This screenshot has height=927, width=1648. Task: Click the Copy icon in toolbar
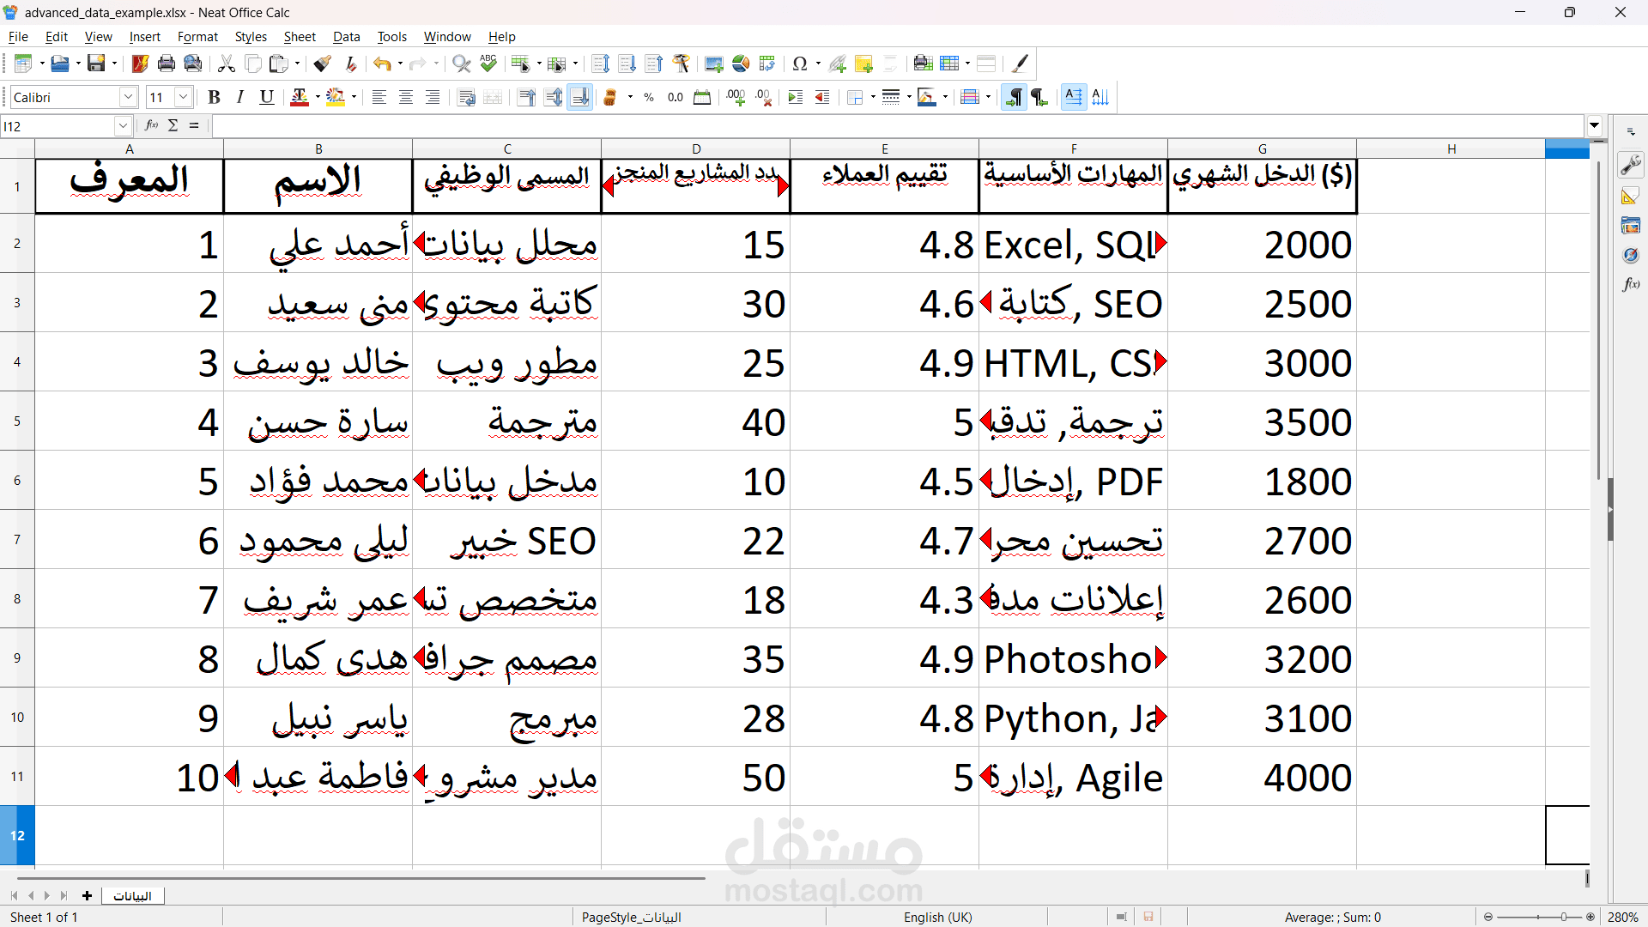point(253,64)
